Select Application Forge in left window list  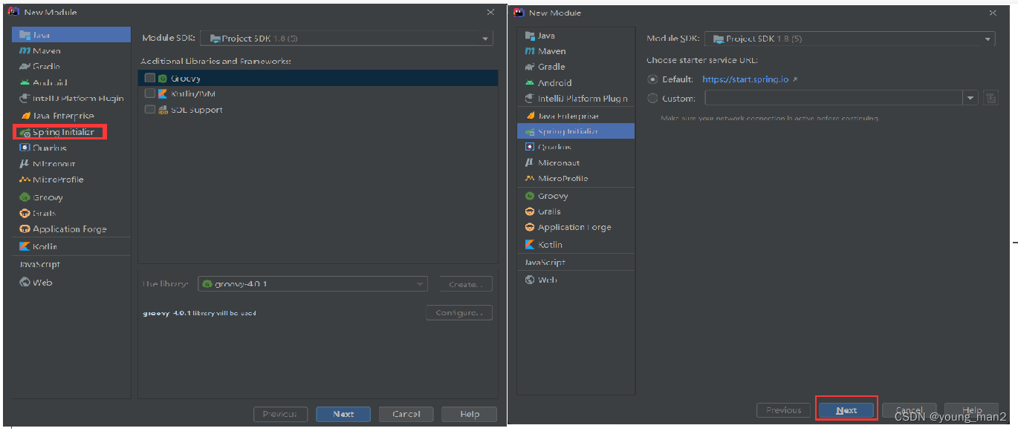(71, 229)
